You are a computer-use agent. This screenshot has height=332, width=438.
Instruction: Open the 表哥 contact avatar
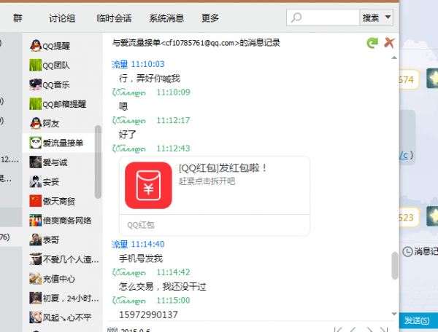tap(36, 240)
